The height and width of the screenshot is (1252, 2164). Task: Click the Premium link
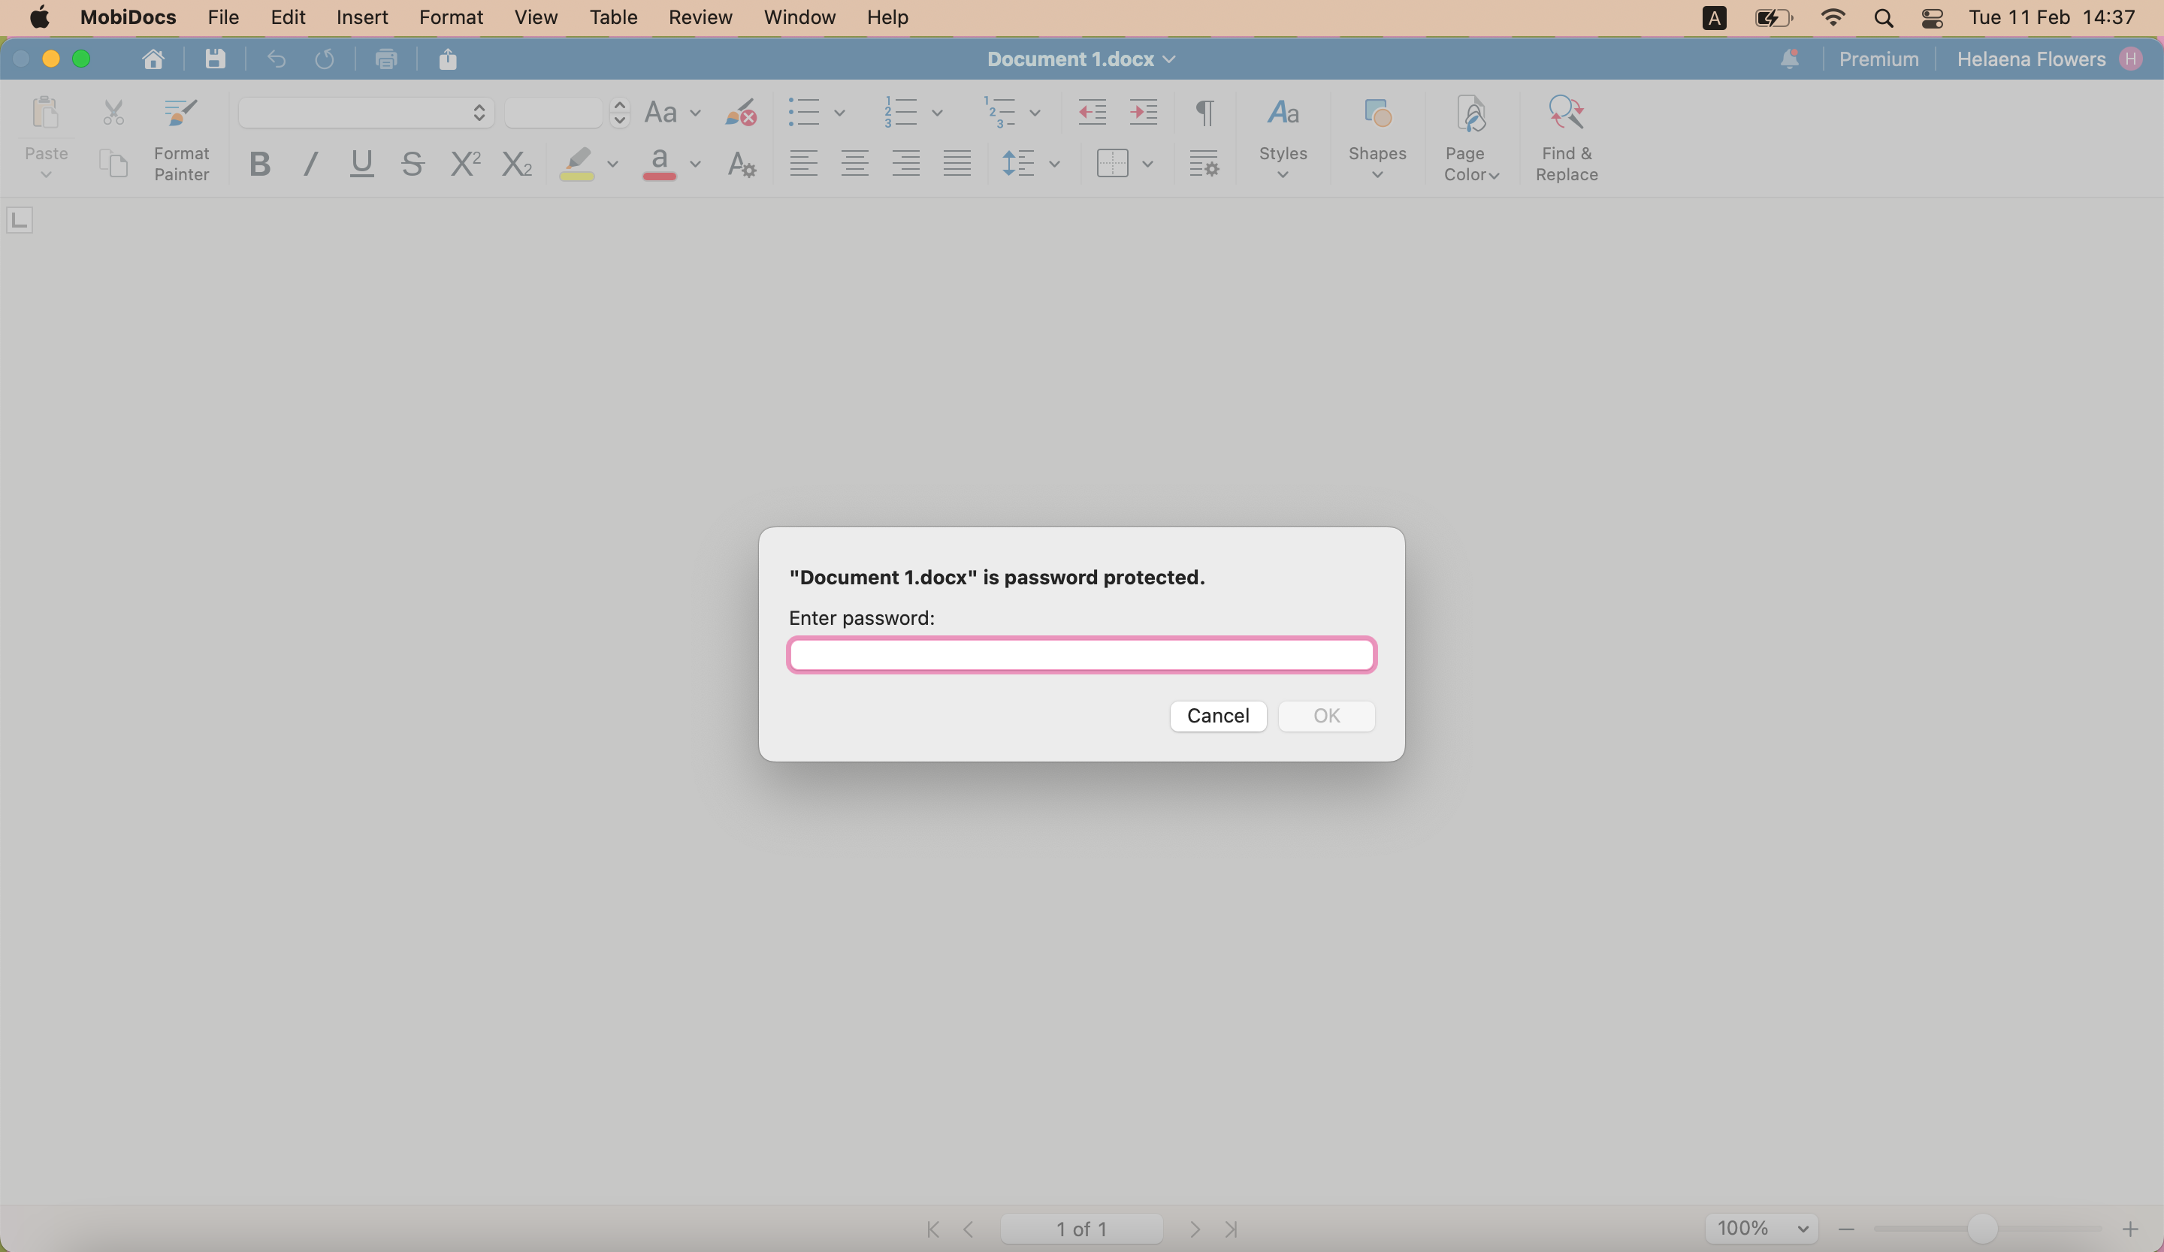click(1878, 59)
